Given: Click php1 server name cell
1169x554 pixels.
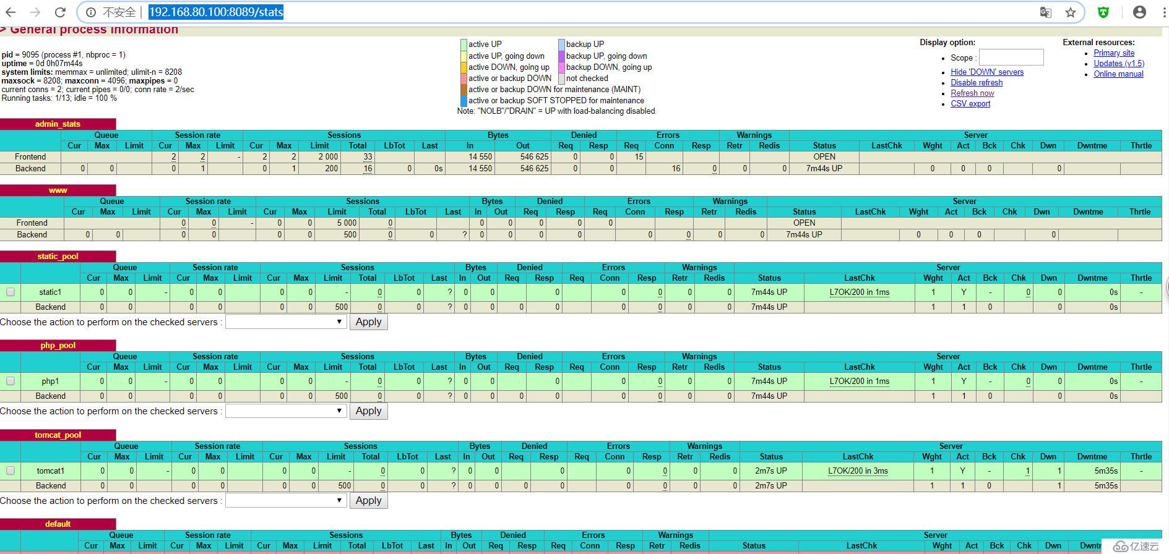Looking at the screenshot, I should tap(50, 381).
